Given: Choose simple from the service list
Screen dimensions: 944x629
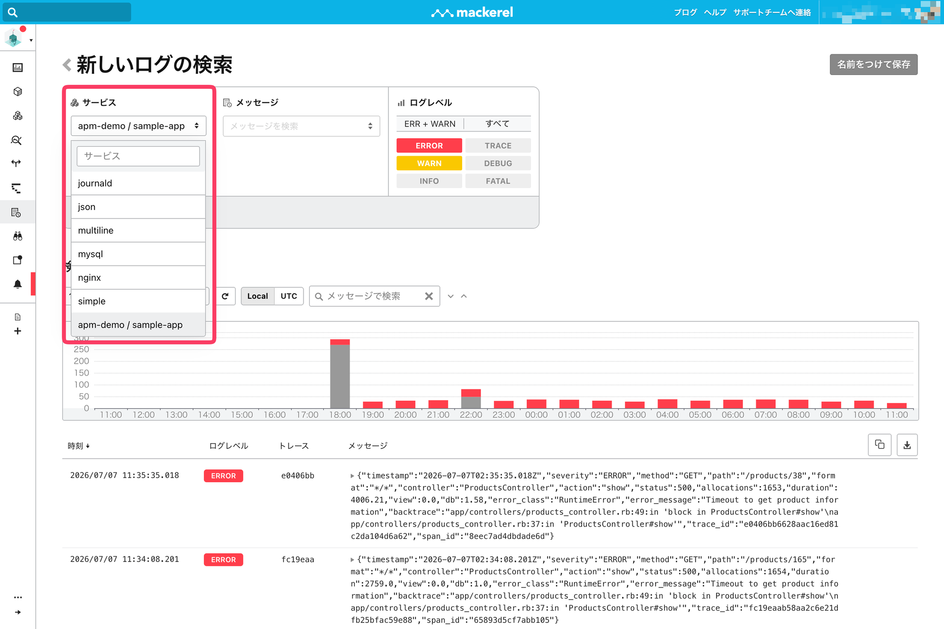Looking at the screenshot, I should [138, 301].
